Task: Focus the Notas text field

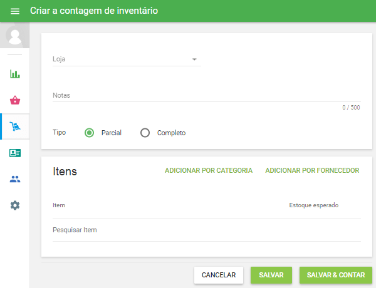Action: (x=206, y=95)
